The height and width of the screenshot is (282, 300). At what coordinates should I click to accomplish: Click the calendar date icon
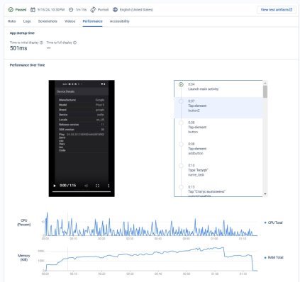tap(33, 10)
